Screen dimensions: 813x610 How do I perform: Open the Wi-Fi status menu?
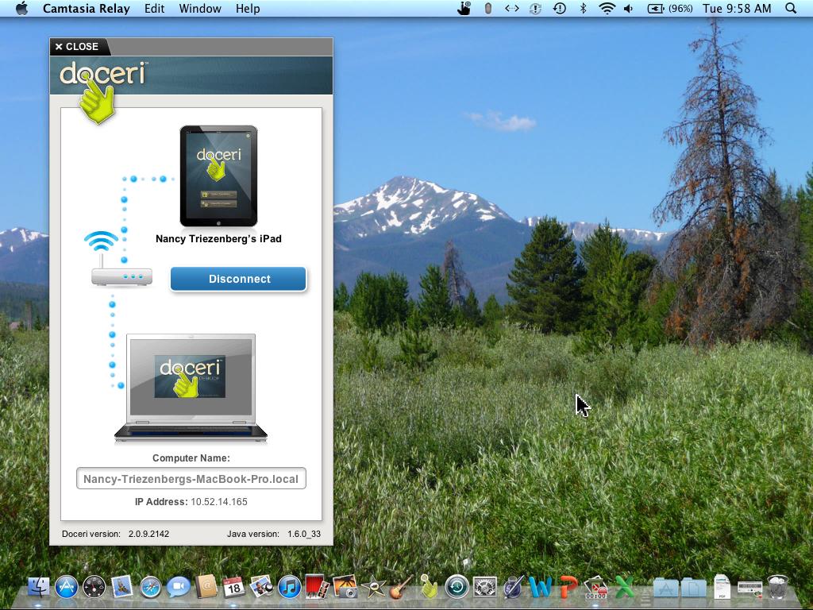pyautogui.click(x=607, y=8)
